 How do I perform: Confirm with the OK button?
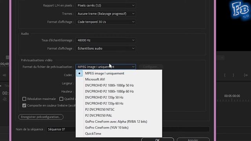(158, 140)
